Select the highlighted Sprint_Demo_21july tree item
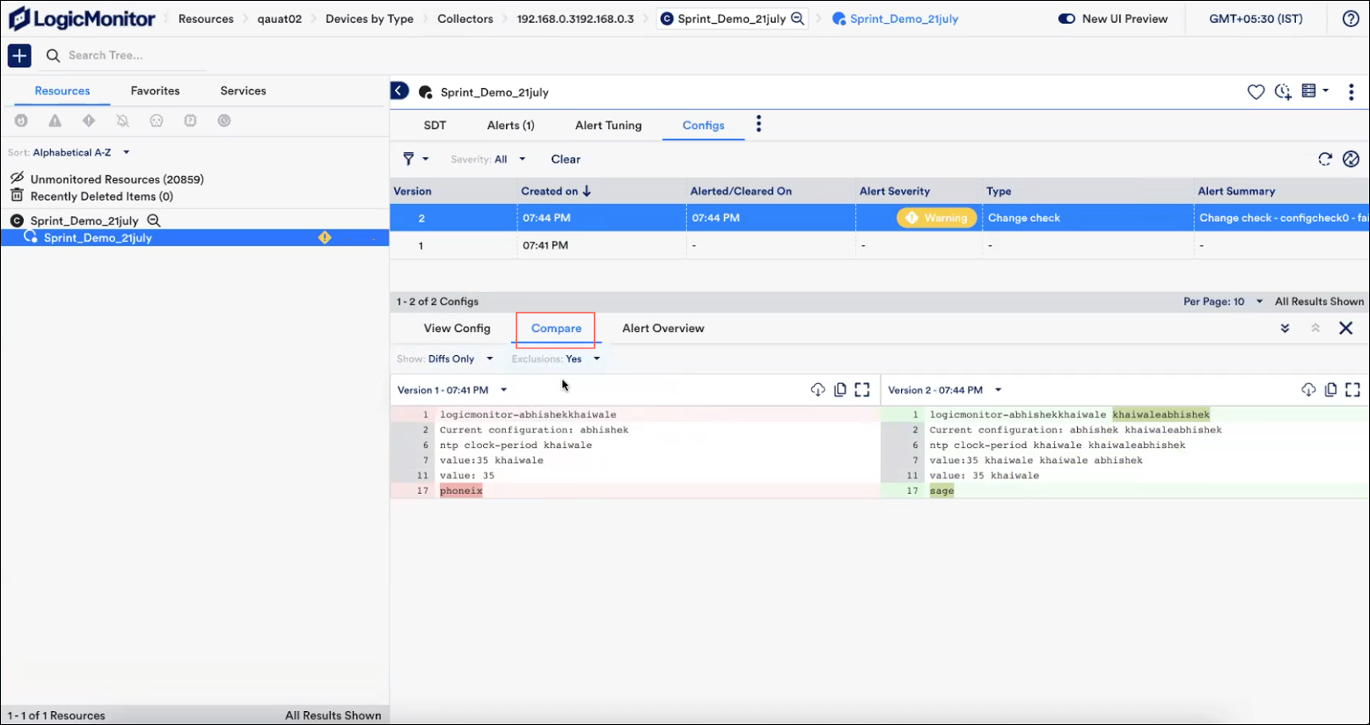This screenshot has width=1370, height=725. (194, 238)
